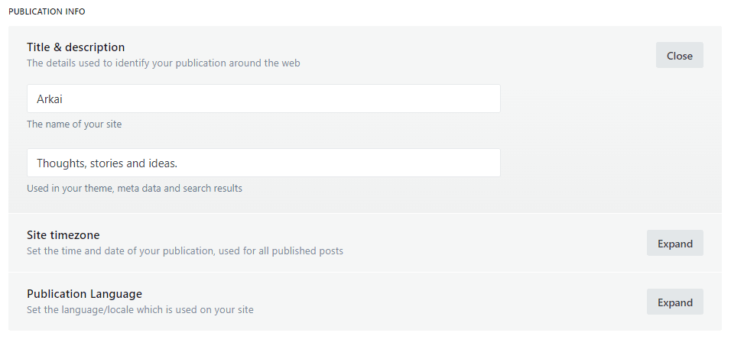The width and height of the screenshot is (731, 349).
Task: Place cursor on 'Thoughts, stories and ideas.' text
Action: pyautogui.click(x=106, y=163)
